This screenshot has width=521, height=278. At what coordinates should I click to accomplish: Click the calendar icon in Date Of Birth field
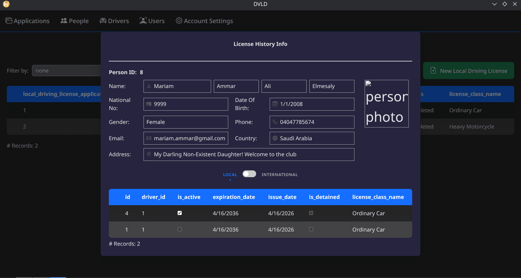coord(275,104)
